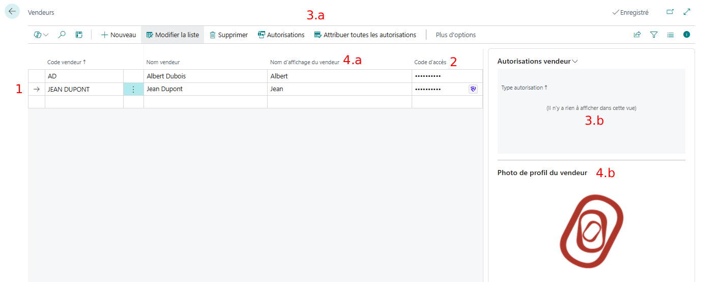720x282 pixels.
Task: Click the Albert display name cell
Action: click(339, 76)
